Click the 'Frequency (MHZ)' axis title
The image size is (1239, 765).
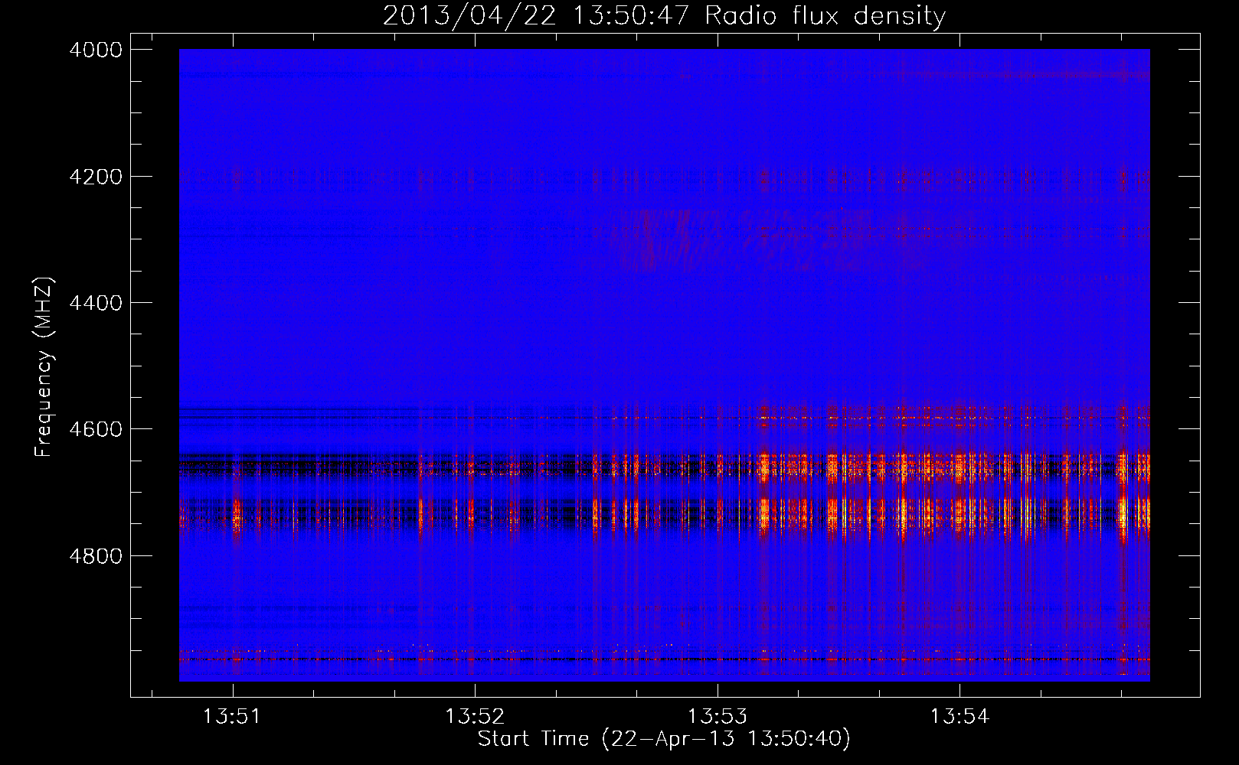click(44, 367)
